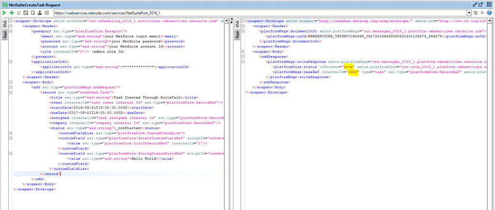Collapse the response soapenv:Header node
The image size is (495, 210).
[x=243, y=26]
